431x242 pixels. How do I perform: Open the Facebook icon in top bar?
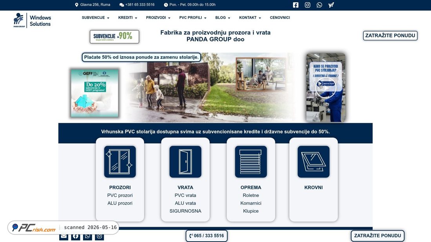click(x=295, y=5)
